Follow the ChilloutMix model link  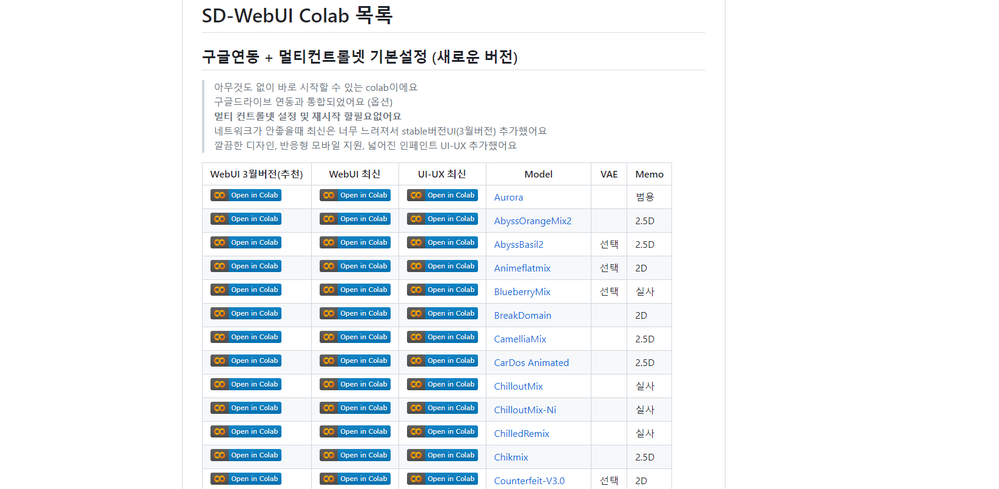pos(519,386)
